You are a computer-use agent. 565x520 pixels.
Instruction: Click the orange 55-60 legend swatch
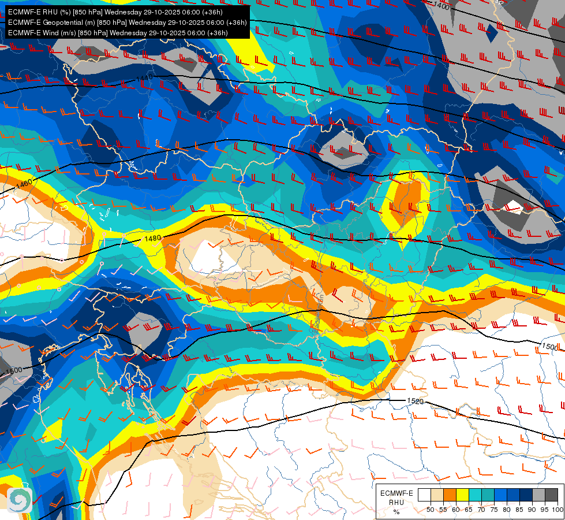[450, 495]
